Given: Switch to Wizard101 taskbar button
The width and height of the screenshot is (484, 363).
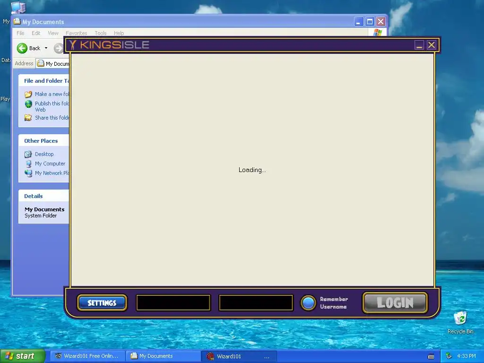Looking at the screenshot, I should 239,356.
